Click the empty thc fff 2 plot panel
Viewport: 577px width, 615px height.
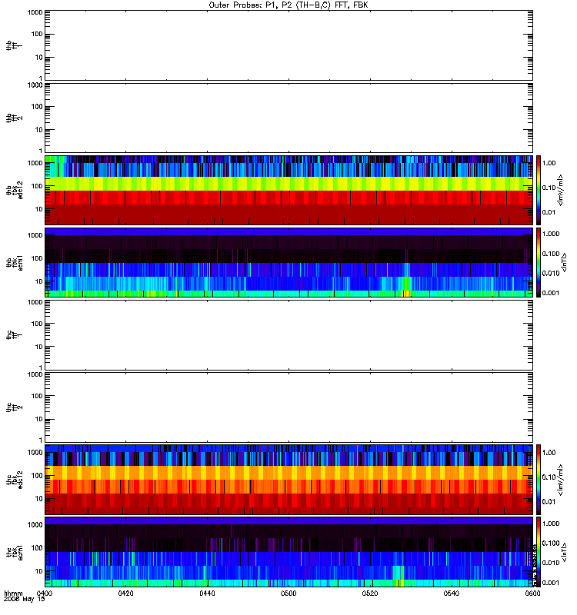pos(288,407)
